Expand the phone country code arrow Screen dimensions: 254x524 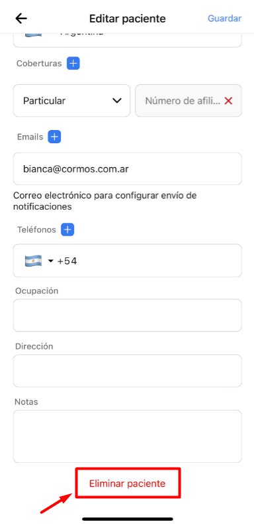click(x=51, y=261)
